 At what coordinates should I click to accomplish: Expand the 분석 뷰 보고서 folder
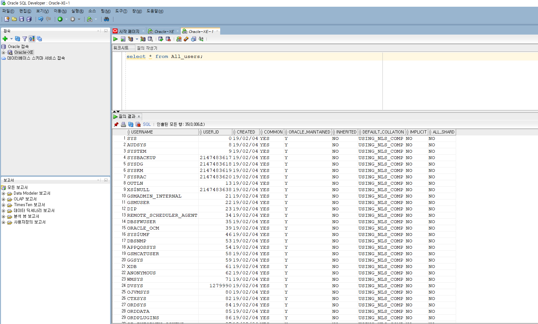pyautogui.click(x=4, y=216)
